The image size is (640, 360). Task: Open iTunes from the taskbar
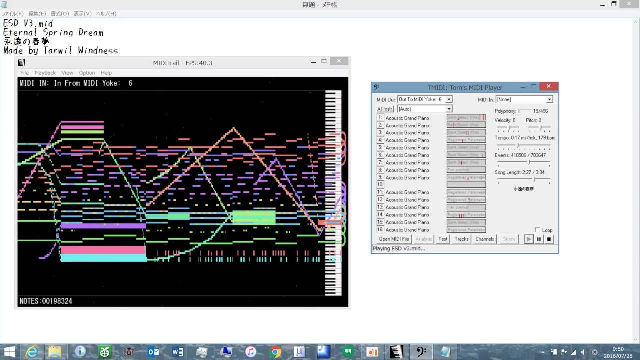point(250,352)
